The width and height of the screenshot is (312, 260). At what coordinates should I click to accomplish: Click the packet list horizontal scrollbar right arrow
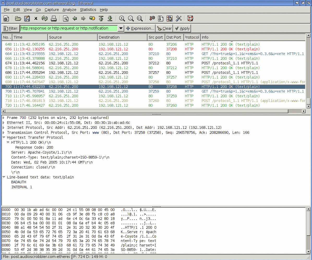(x=303, y=111)
